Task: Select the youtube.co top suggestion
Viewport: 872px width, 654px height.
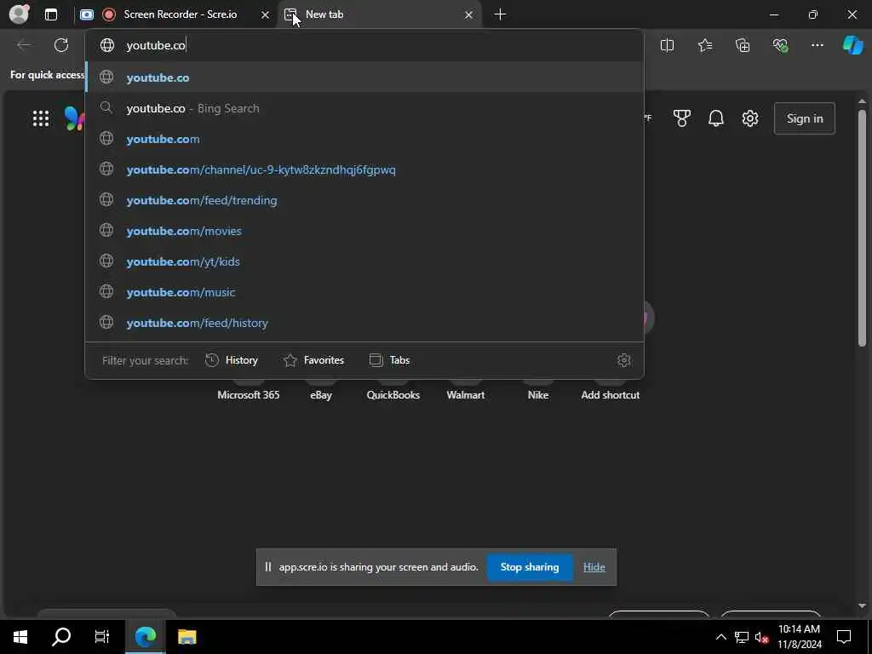Action: coord(364,77)
